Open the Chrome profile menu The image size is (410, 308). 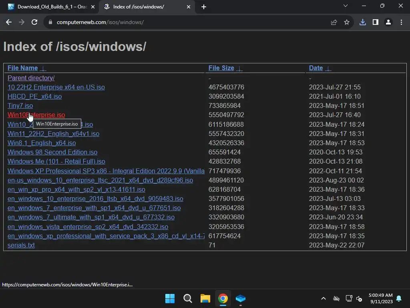[x=388, y=22]
